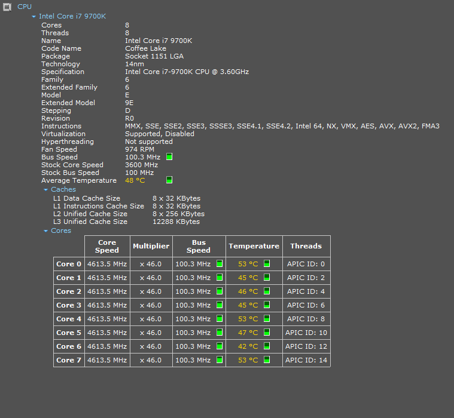This screenshot has height=418, width=454.
Task: Click Core 6 bus speed graph icon
Action: [220, 346]
